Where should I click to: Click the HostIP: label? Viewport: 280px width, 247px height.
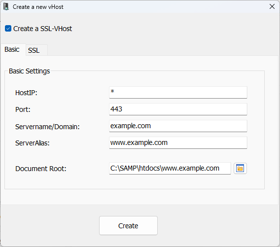pos(26,93)
